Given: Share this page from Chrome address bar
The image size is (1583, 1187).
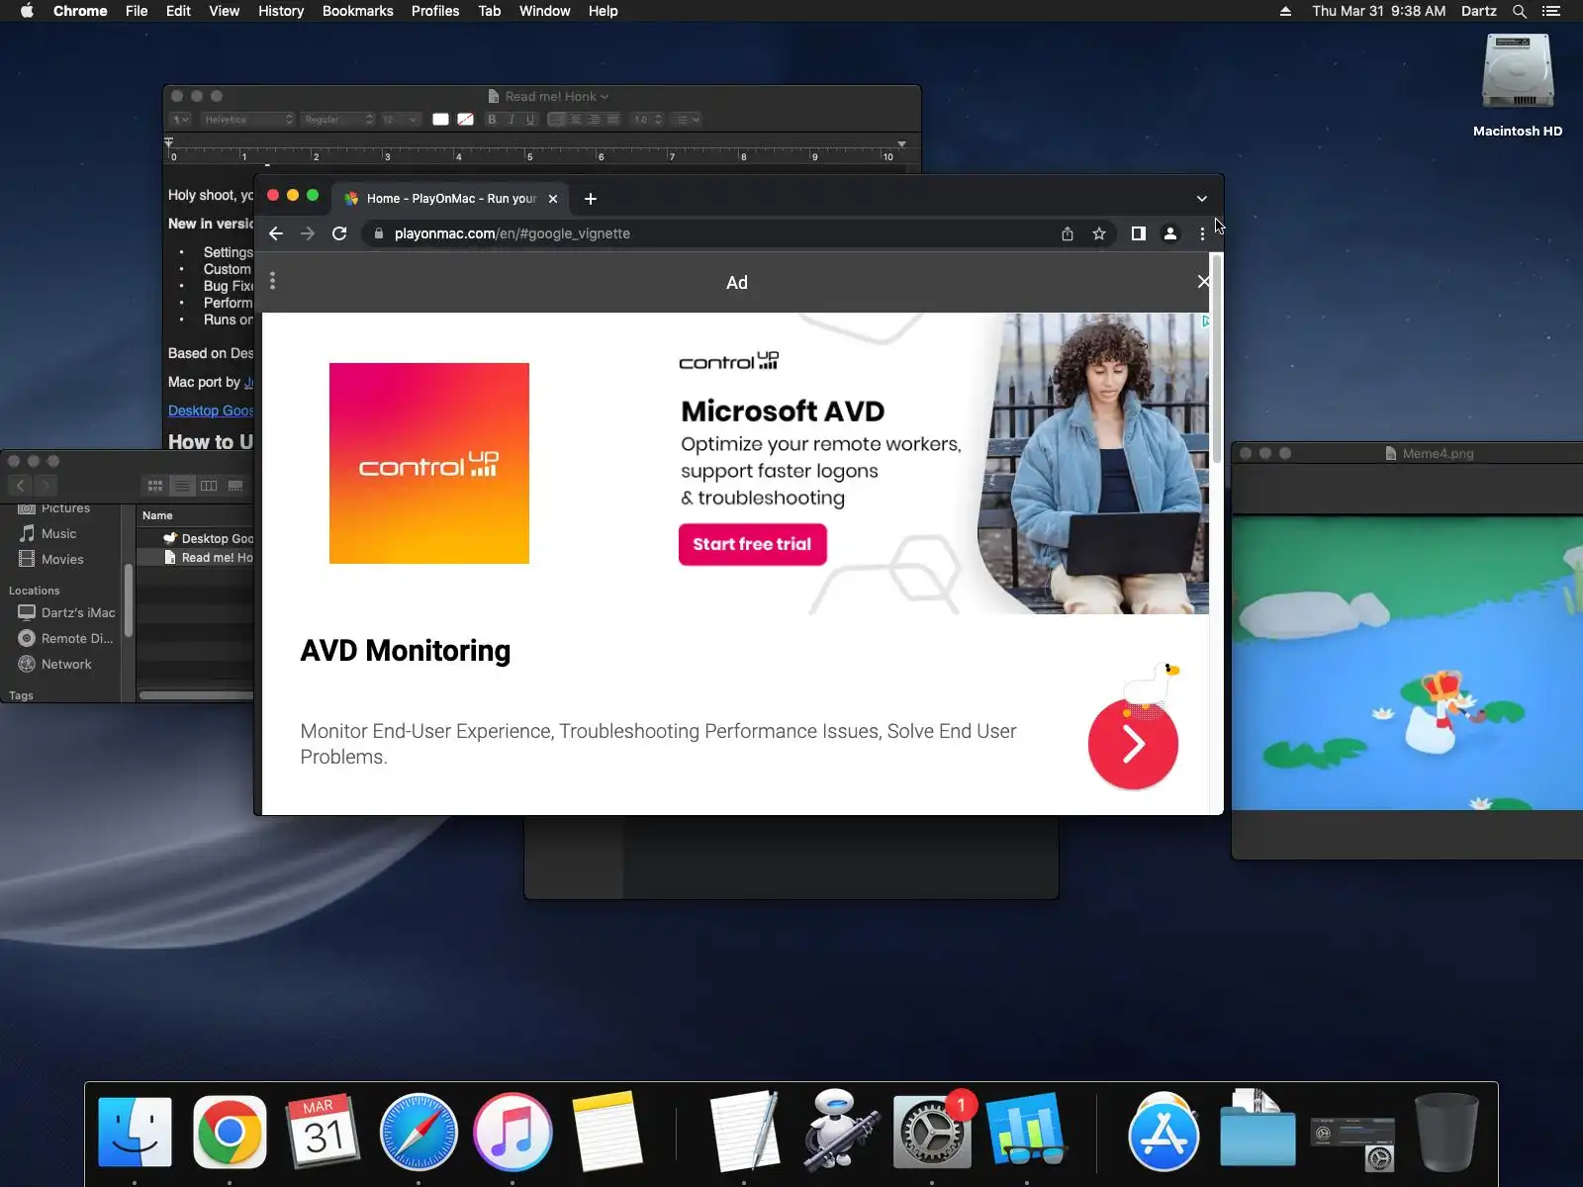Looking at the screenshot, I should 1068,233.
